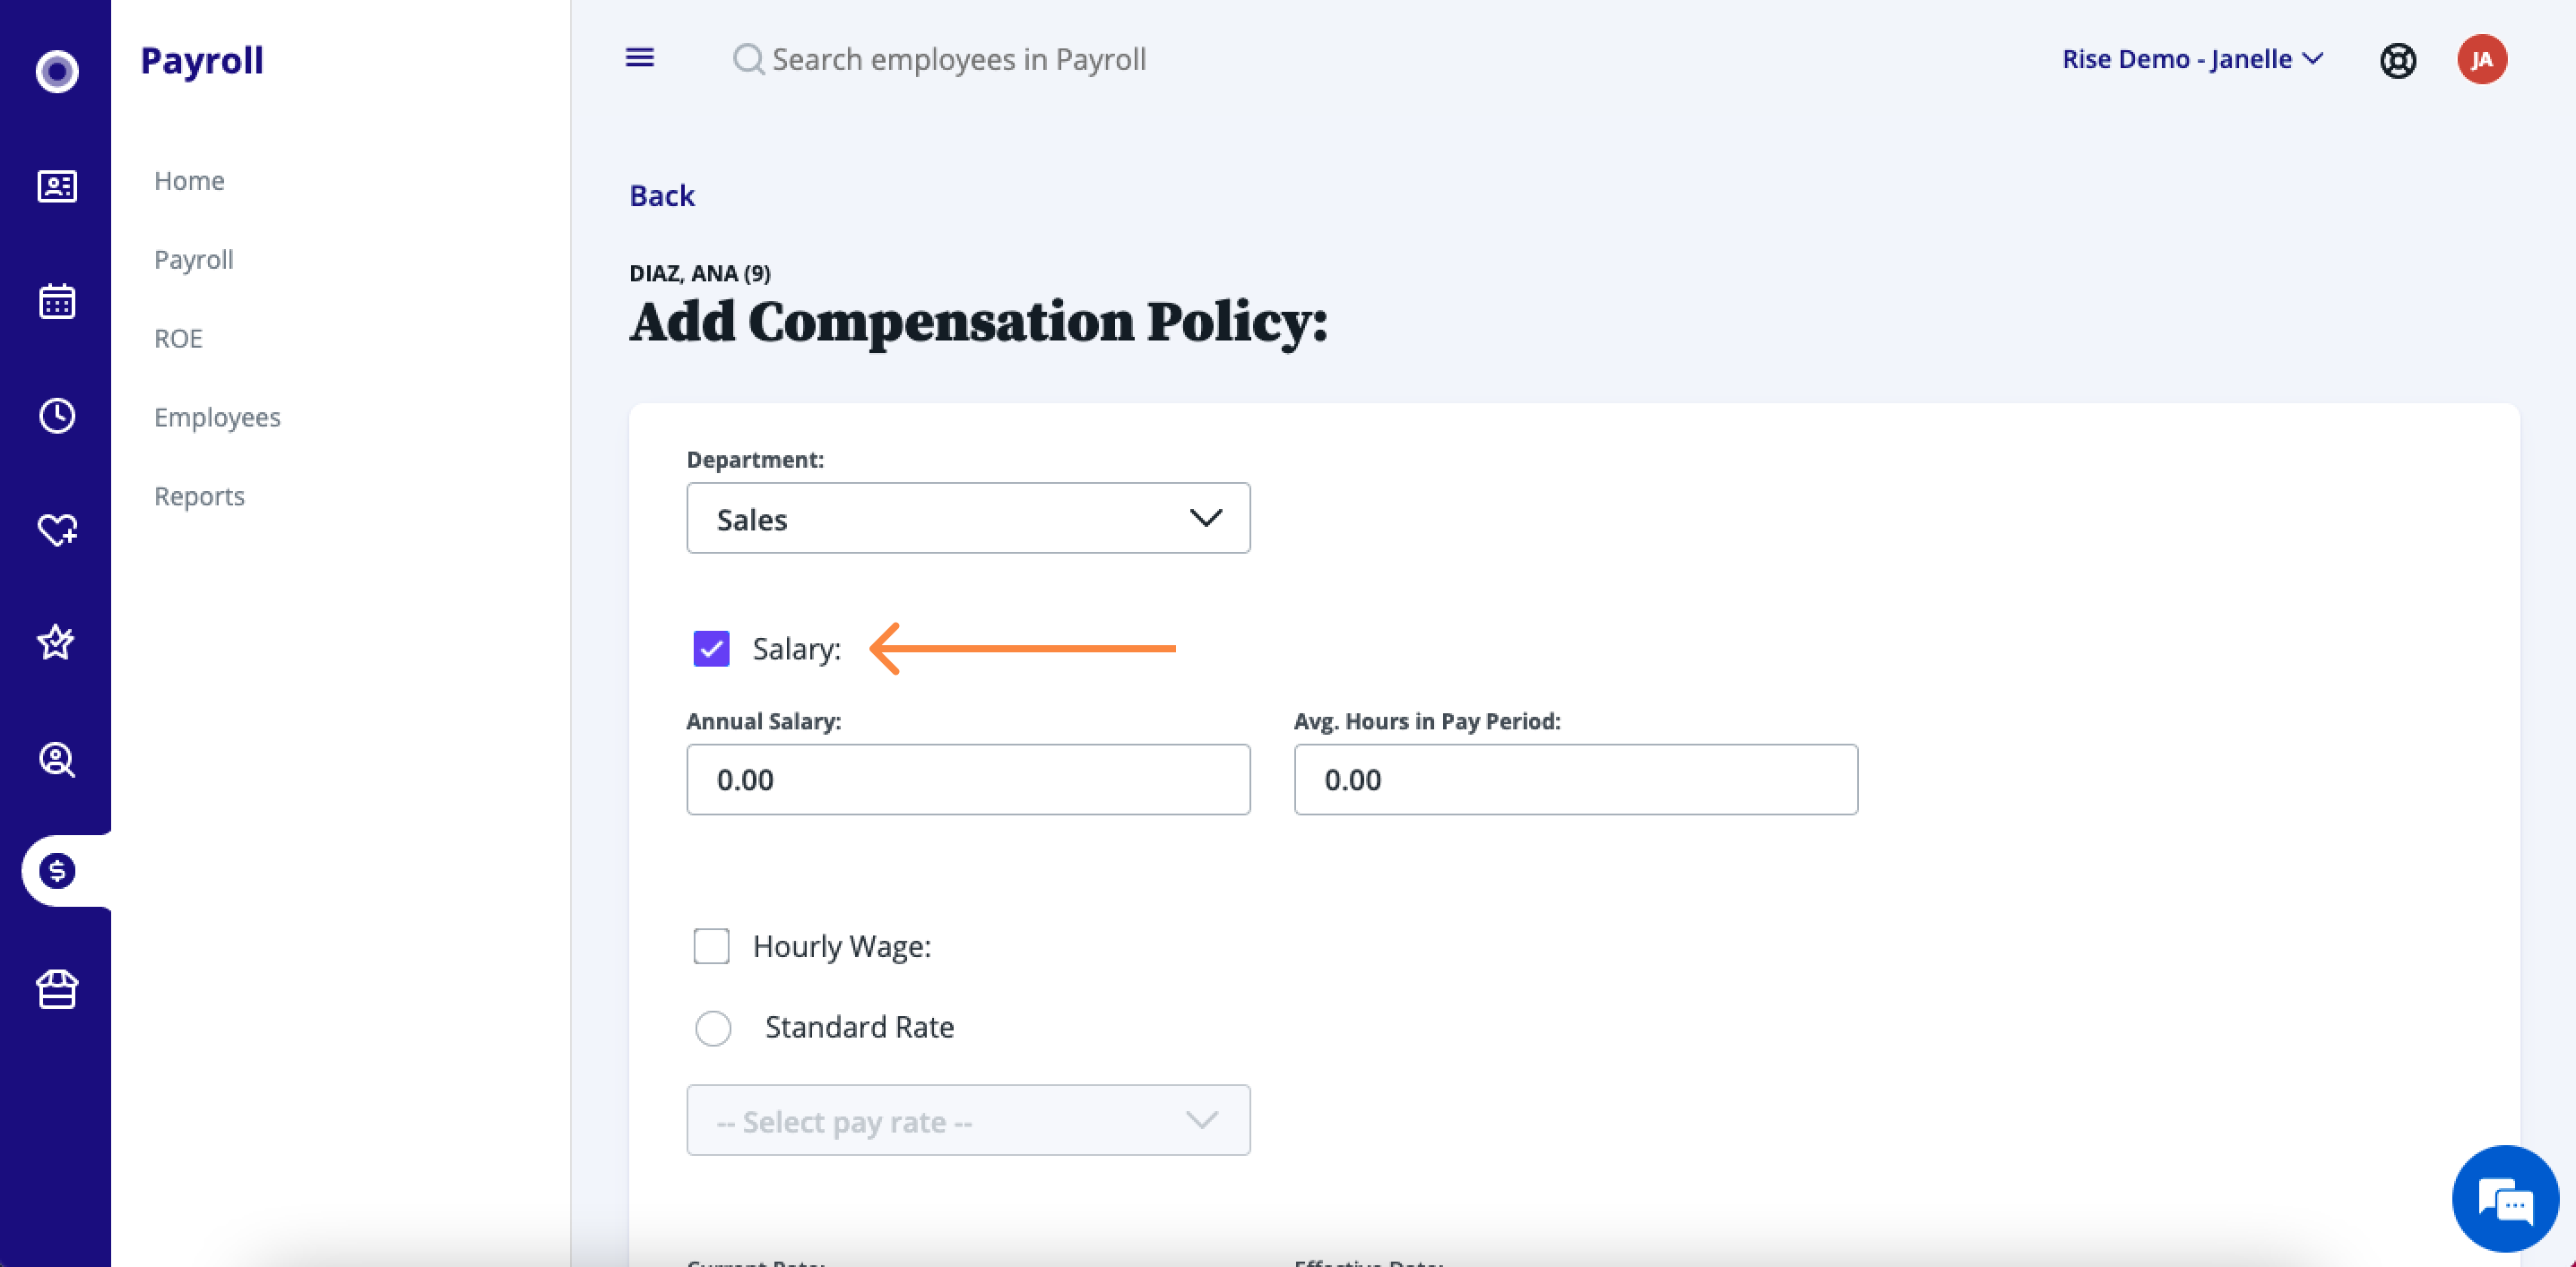Screen dimensions: 2576x1267
Task: Open the Select pay rate dropdown
Action: (968, 1120)
